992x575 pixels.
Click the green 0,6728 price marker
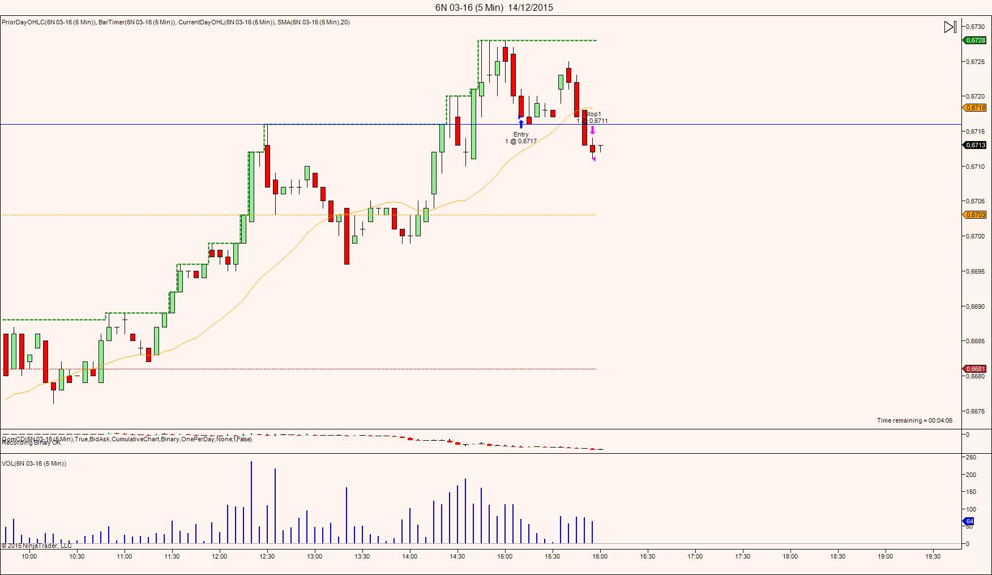(x=975, y=40)
